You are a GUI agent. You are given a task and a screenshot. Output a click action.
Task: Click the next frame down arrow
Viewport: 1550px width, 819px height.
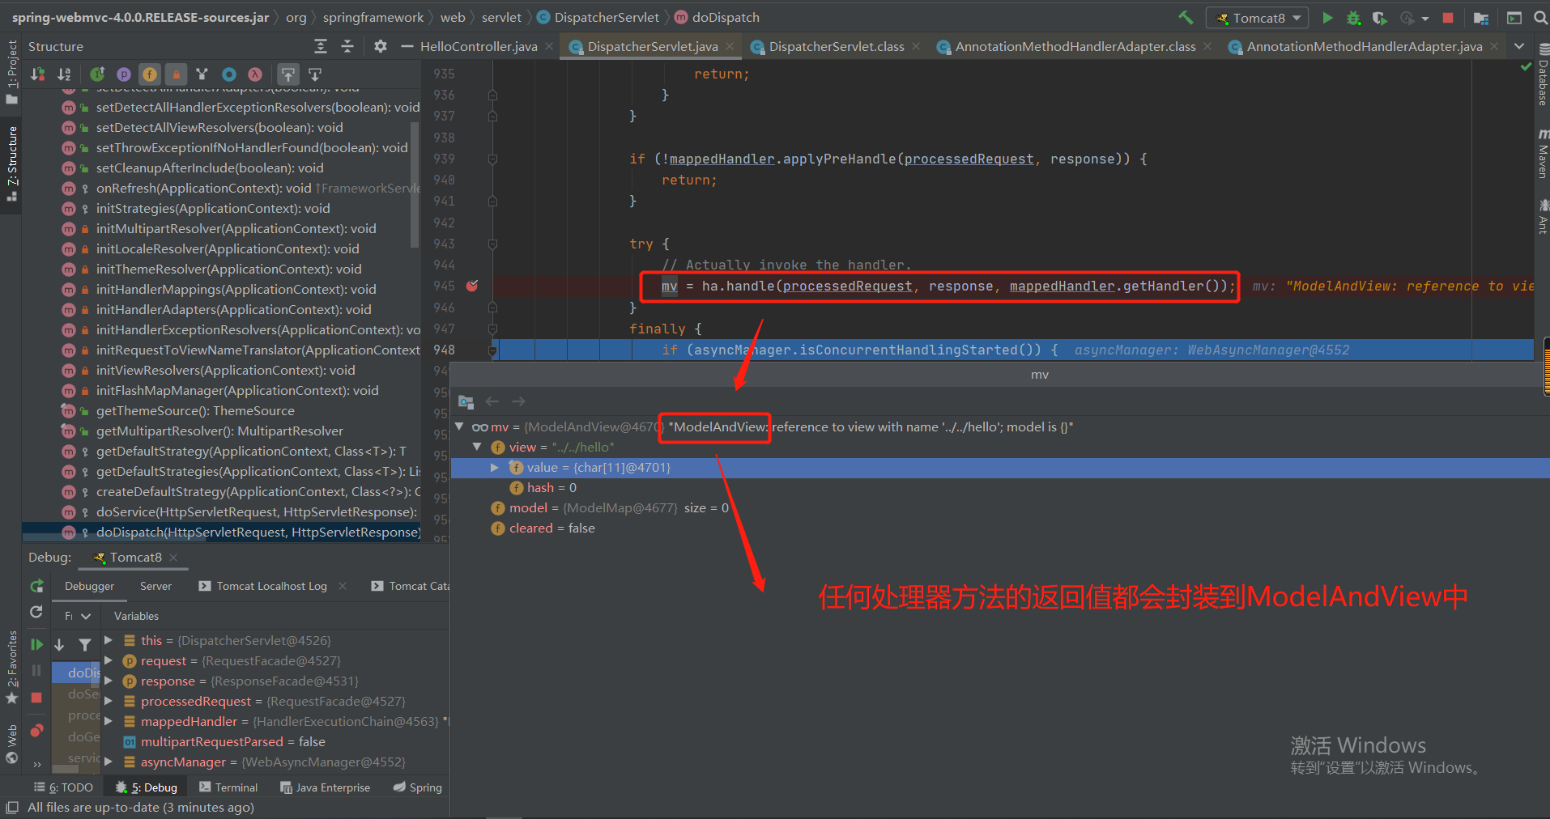pos(59,645)
